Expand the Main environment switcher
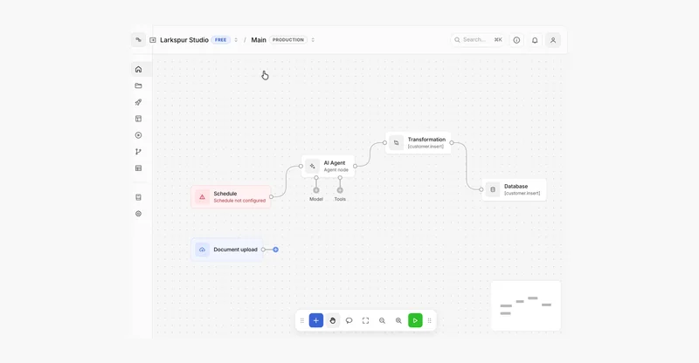The height and width of the screenshot is (363, 699). click(313, 40)
